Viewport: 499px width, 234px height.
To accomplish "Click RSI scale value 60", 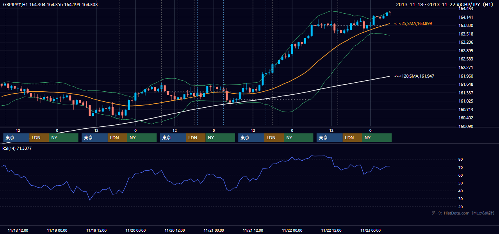I will click(x=461, y=175).
